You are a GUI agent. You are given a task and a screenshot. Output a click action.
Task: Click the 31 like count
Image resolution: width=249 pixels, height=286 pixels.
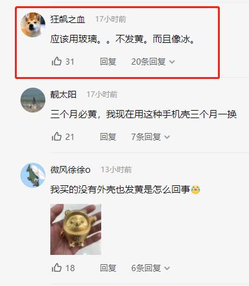click(x=70, y=62)
